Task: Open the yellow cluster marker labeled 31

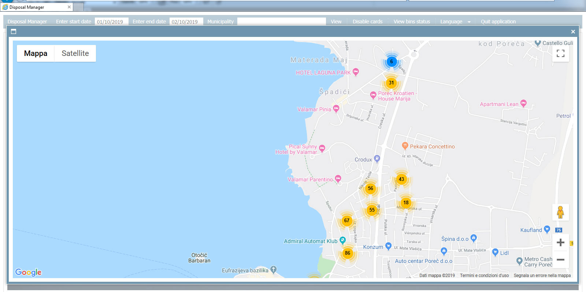Action: pos(392,83)
